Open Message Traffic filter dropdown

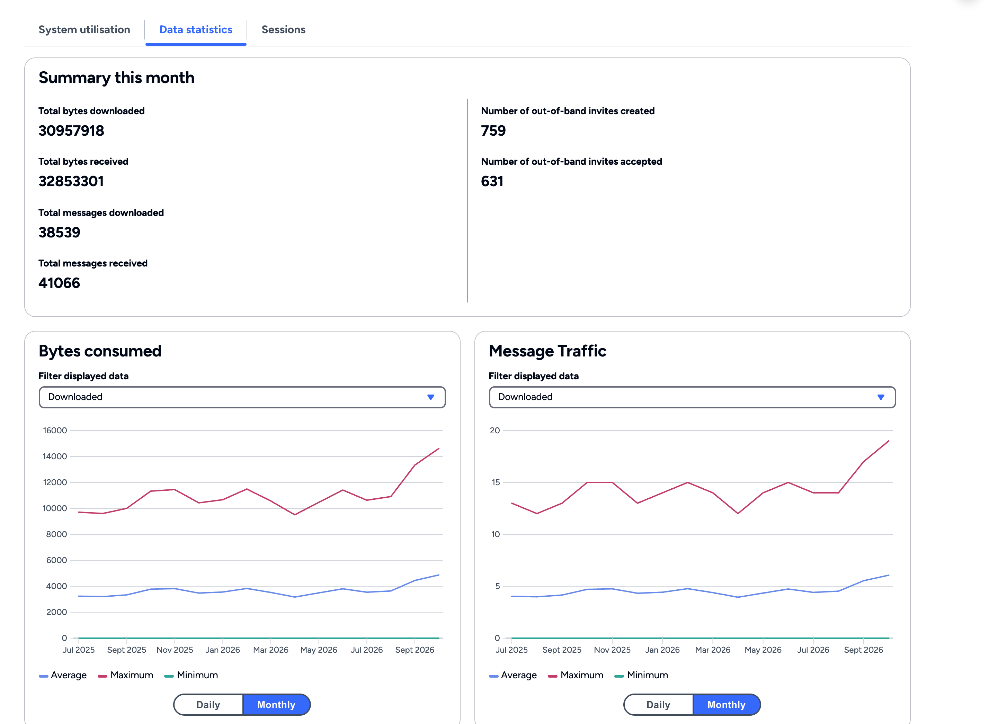click(x=692, y=397)
